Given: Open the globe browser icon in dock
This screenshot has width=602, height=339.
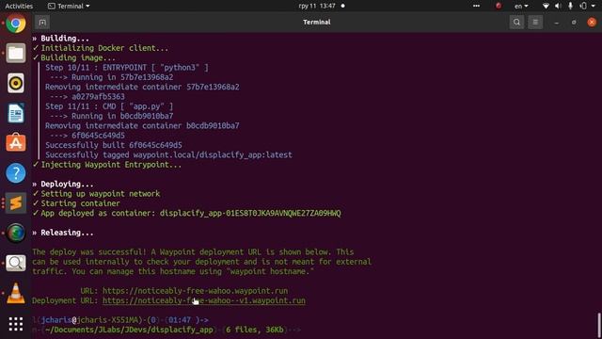Looking at the screenshot, I should (x=16, y=233).
